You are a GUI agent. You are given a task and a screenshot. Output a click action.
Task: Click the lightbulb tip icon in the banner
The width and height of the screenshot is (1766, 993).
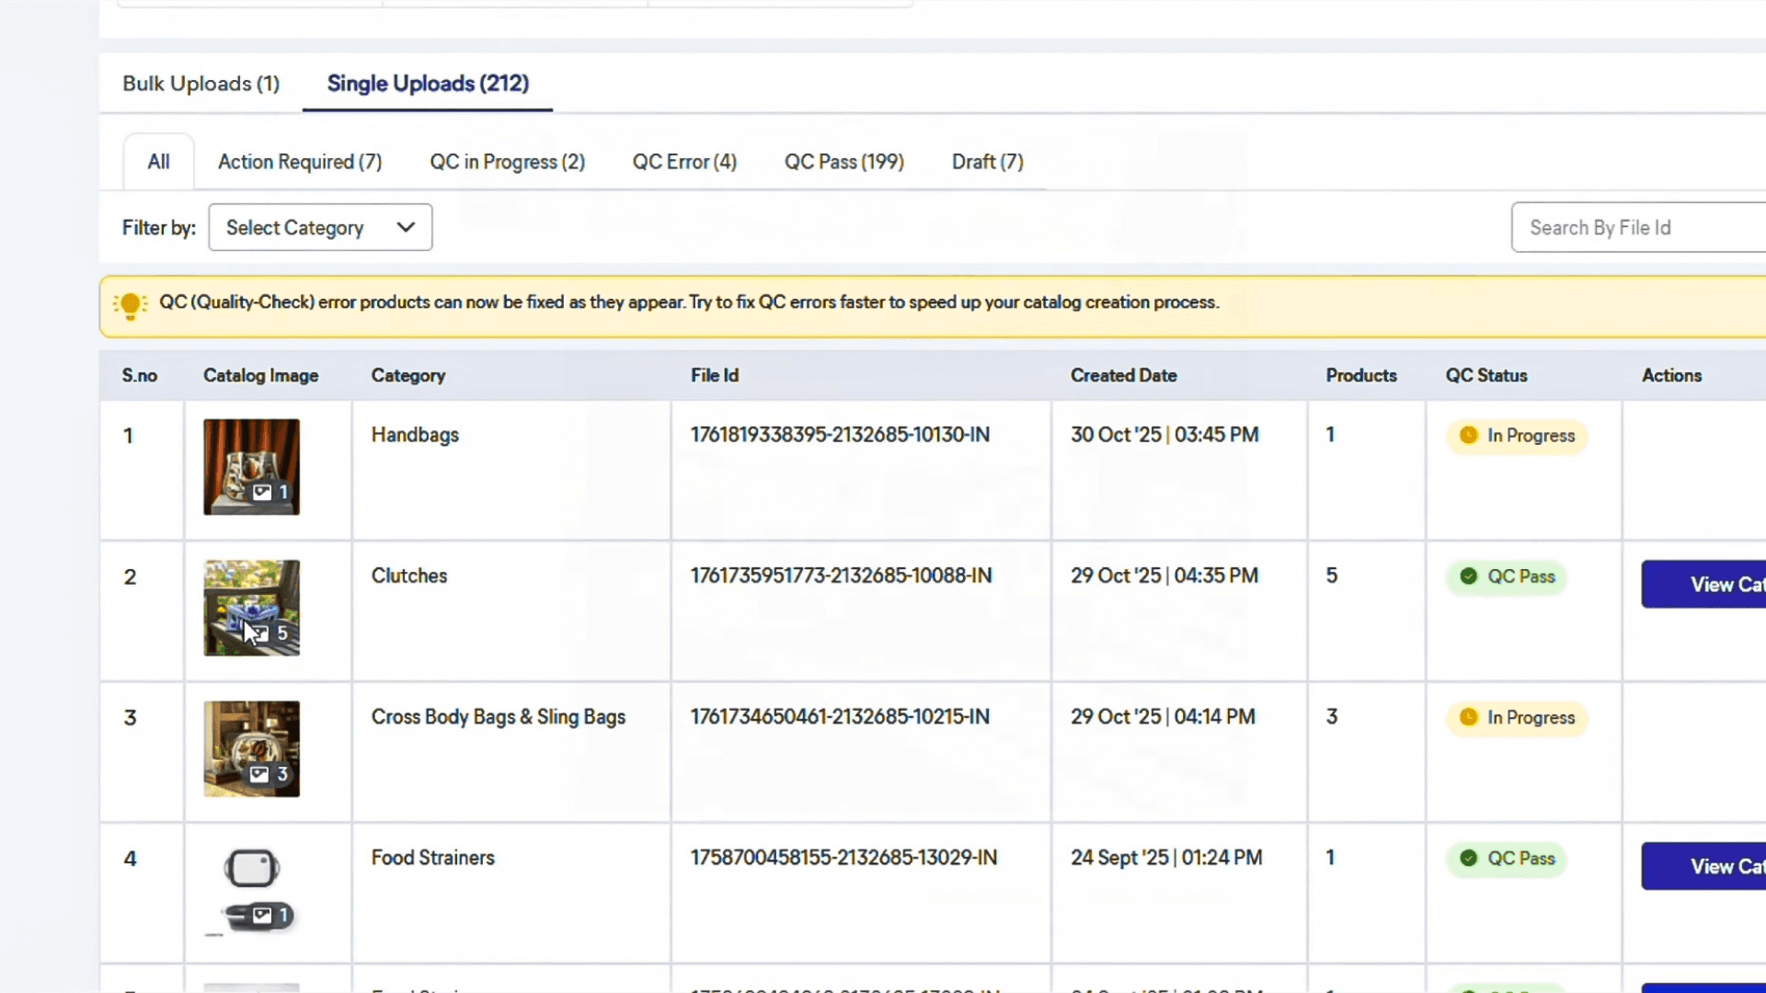pos(130,304)
